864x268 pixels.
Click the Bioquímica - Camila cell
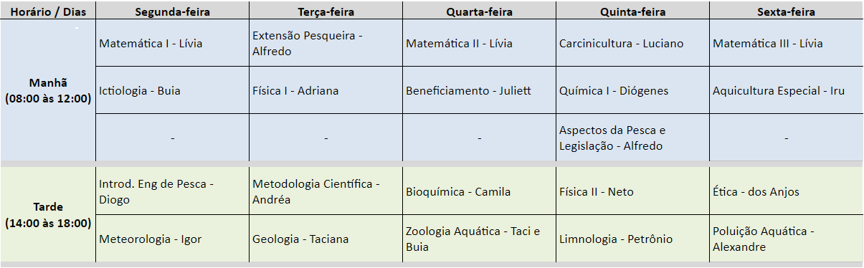click(479, 191)
